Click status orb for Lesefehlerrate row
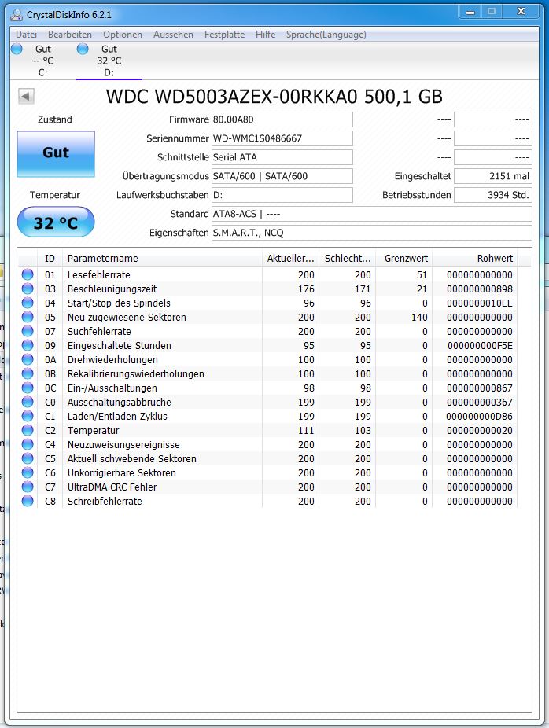Screen dimensions: 549x728 pyautogui.click(x=28, y=274)
